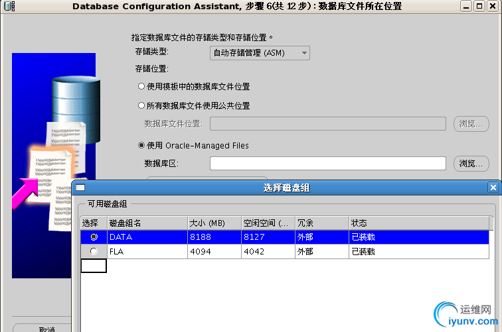Click 已装载 status cell in FLA row
The image size is (502, 332).
pyautogui.click(x=419, y=251)
